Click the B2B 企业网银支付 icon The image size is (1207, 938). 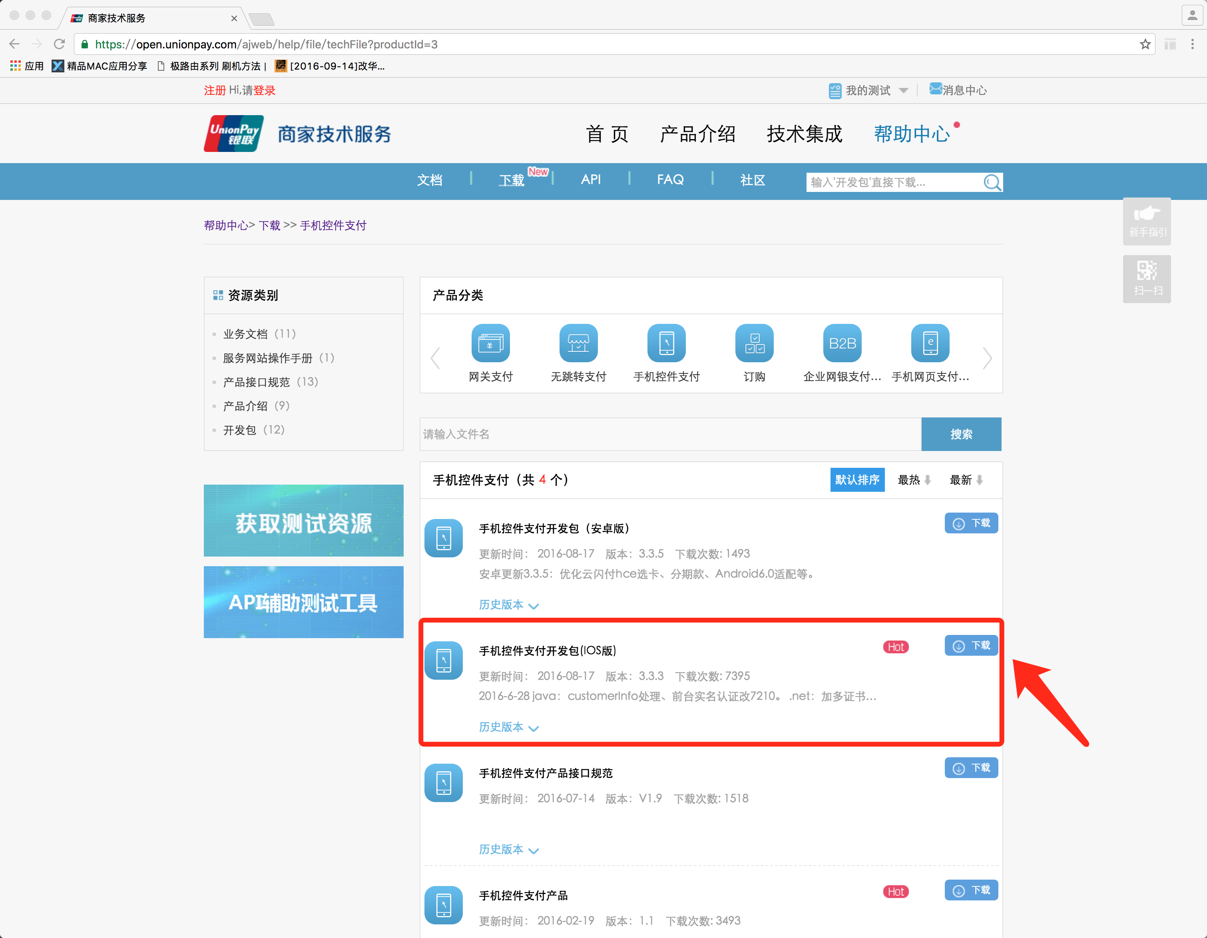[842, 343]
